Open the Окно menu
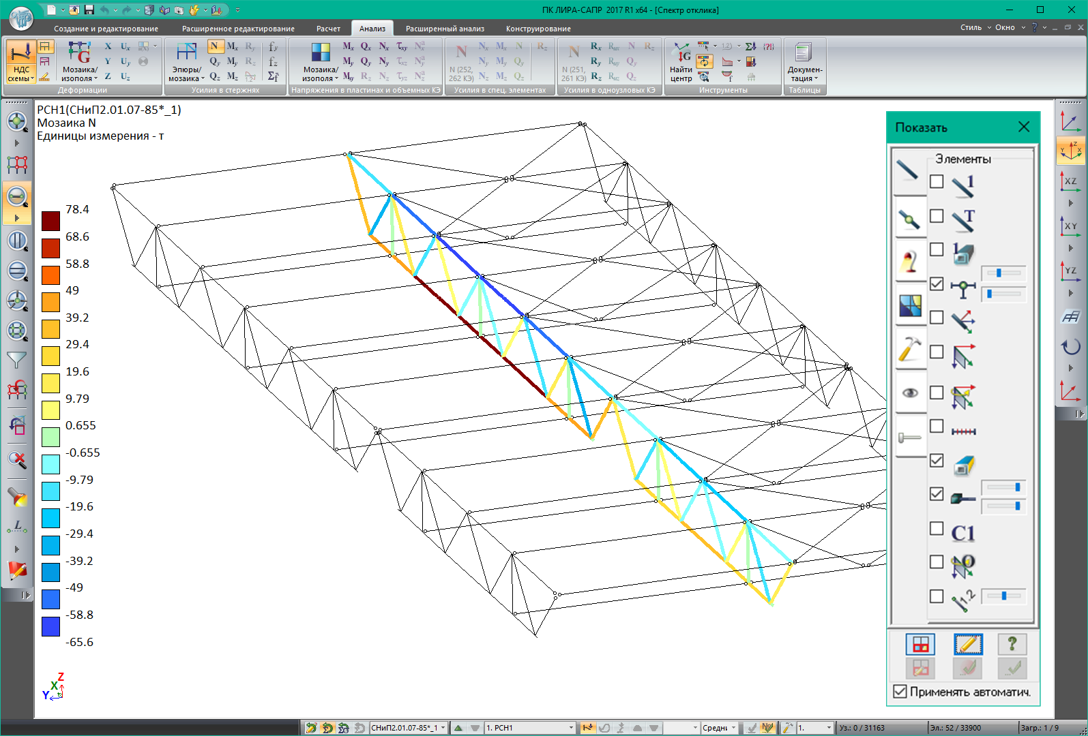This screenshot has width=1088, height=736. tap(1005, 27)
